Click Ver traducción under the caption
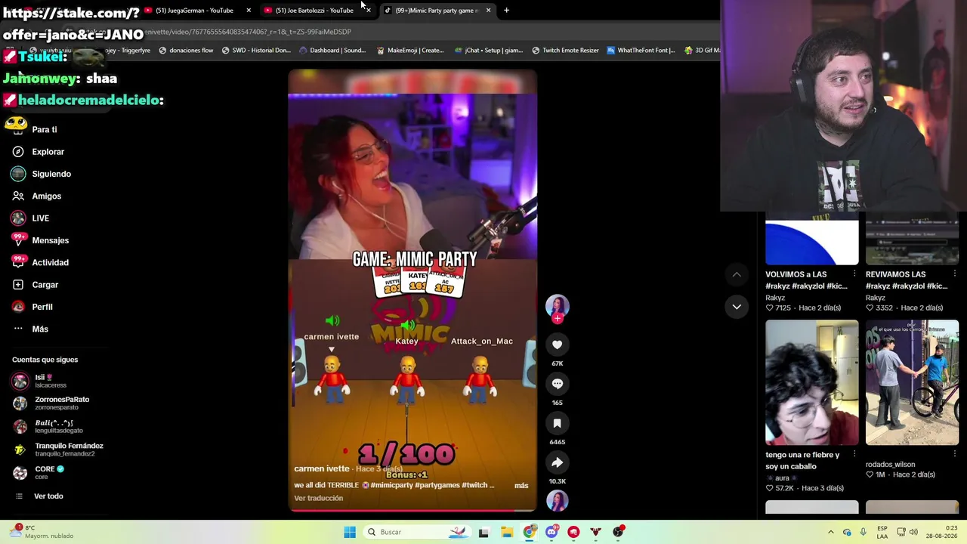The height and width of the screenshot is (544, 967). [318, 498]
